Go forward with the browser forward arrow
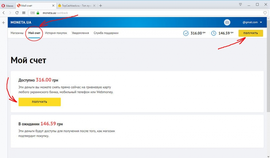Image resolution: width=270 pixels, height=158 pixels. coord(10,13)
